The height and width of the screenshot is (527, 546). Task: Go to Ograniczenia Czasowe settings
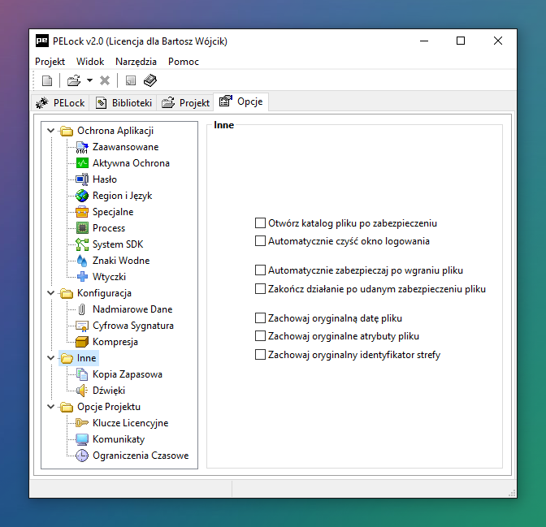[140, 456]
